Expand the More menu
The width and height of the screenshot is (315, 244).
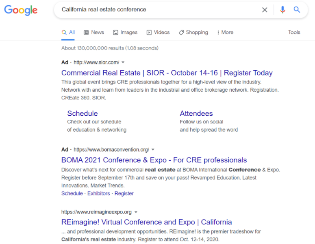point(225,32)
